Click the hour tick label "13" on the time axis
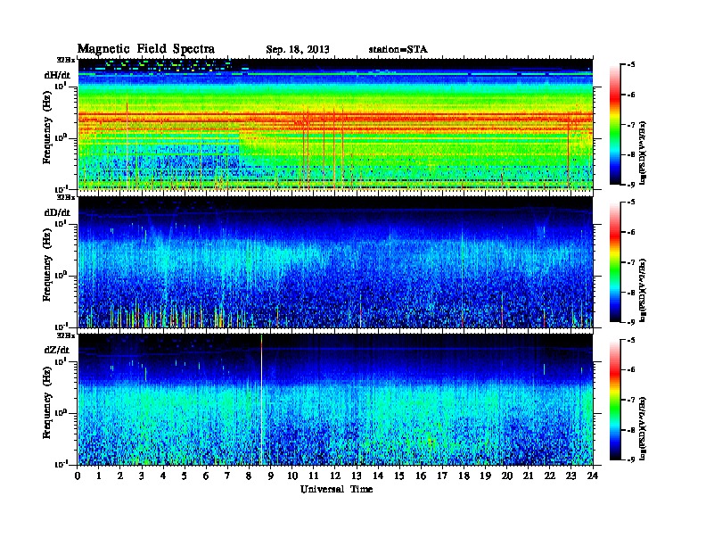This screenshot has width=706, height=546. point(357,476)
